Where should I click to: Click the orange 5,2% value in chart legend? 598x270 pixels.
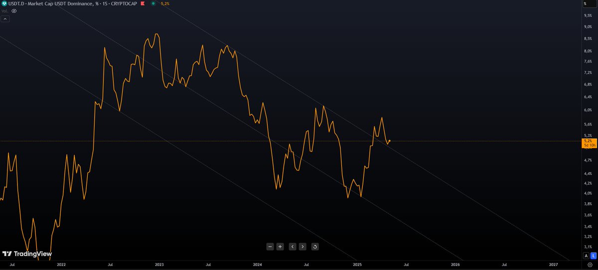point(165,3)
